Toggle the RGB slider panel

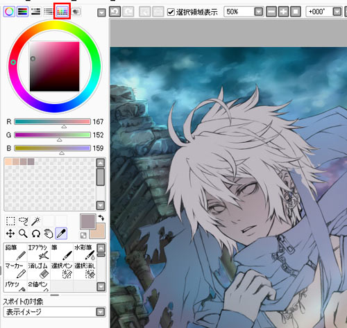pos(23,12)
